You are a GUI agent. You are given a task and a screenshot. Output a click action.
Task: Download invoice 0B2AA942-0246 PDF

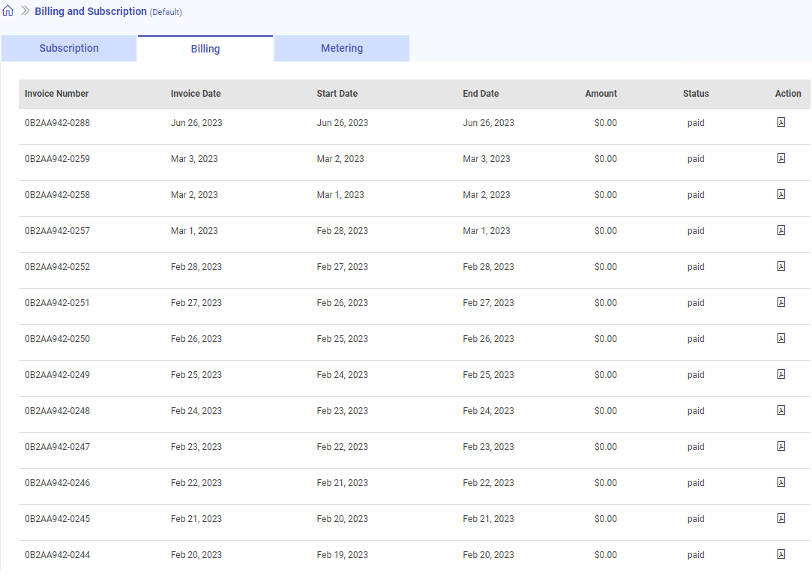click(781, 482)
